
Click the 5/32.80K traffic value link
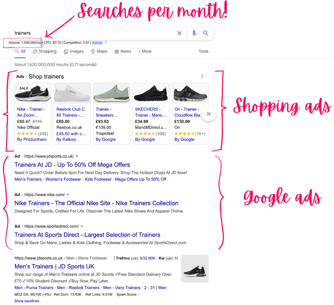click(x=147, y=258)
